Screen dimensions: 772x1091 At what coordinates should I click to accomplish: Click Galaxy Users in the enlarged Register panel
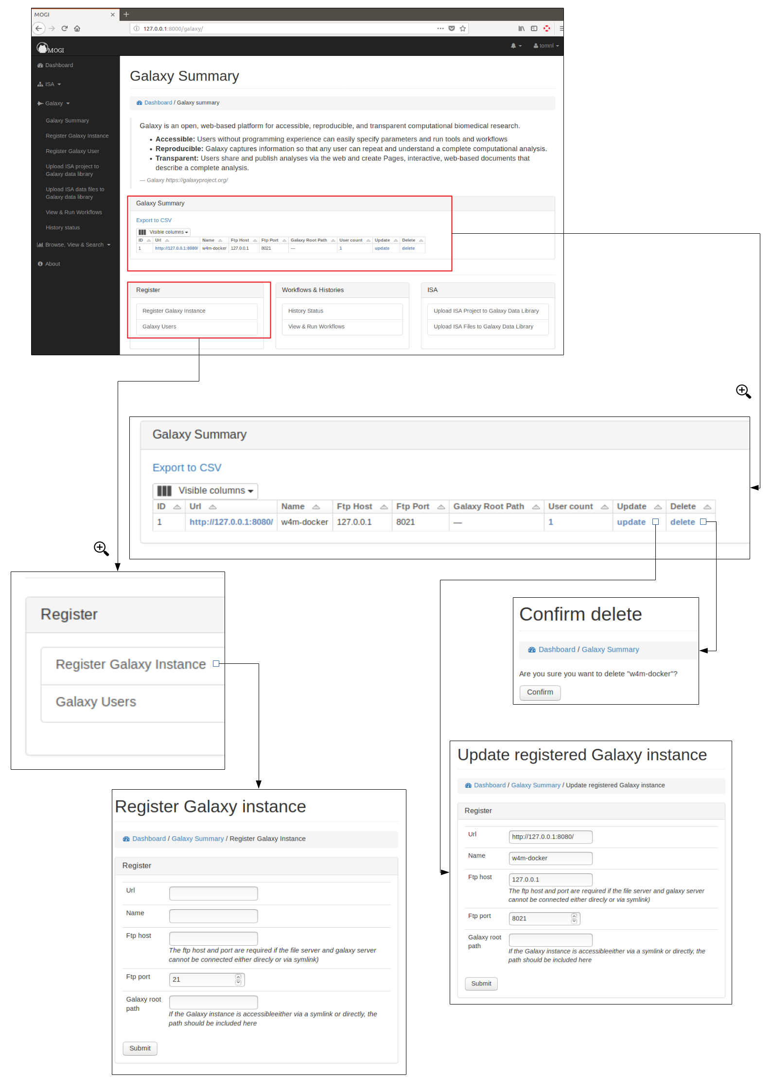[96, 702]
